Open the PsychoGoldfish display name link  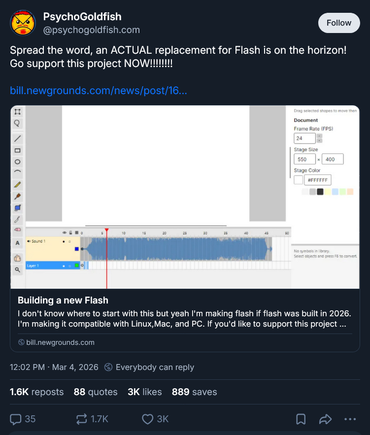(82, 17)
